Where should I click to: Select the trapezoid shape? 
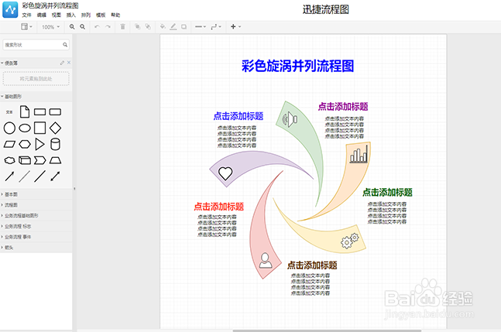55,160
